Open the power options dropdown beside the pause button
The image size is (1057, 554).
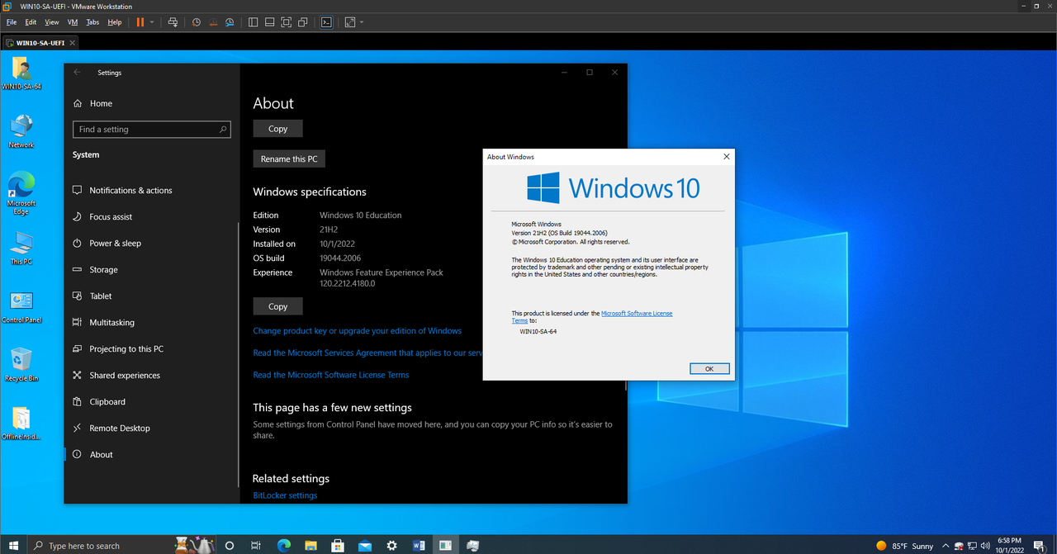coord(151,22)
